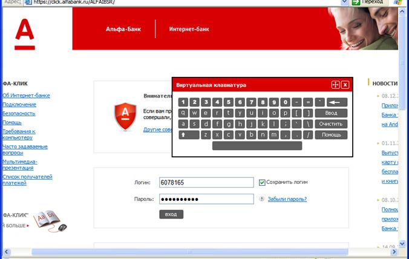The height and width of the screenshot is (259, 409).
Task: Open Список получателей платежей link
Action: [27, 180]
